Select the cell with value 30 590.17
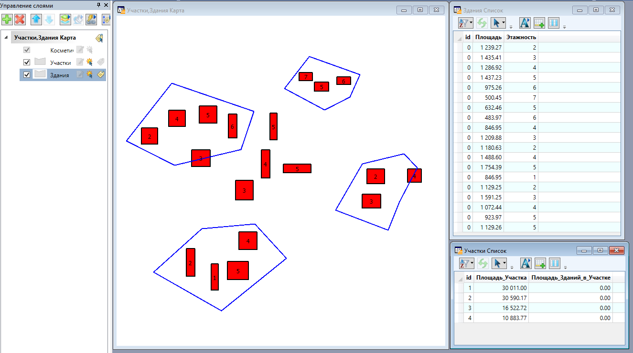Screen dimensions: 633x353 [501, 298]
